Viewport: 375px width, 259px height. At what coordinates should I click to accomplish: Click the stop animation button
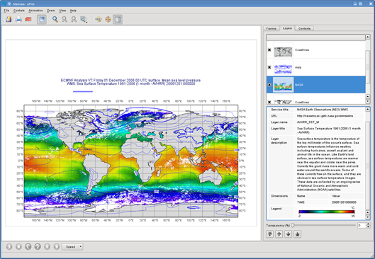pyautogui.click(x=18, y=246)
